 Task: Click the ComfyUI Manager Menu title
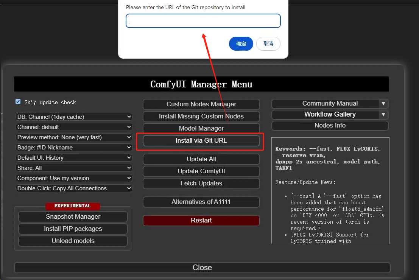tap(201, 84)
